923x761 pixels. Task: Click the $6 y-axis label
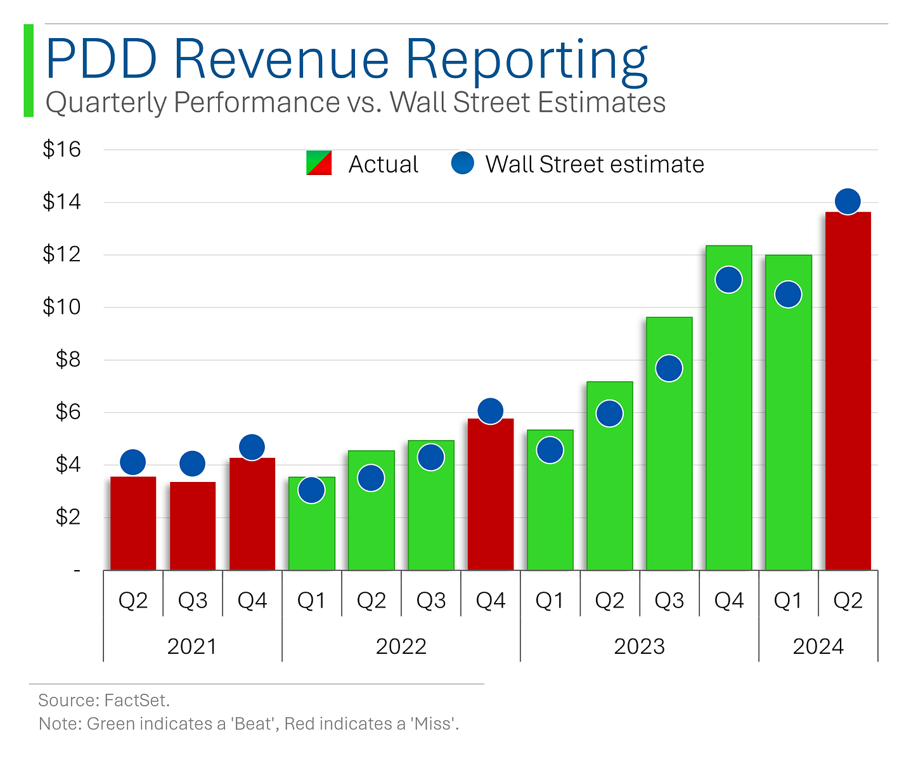[x=68, y=413]
